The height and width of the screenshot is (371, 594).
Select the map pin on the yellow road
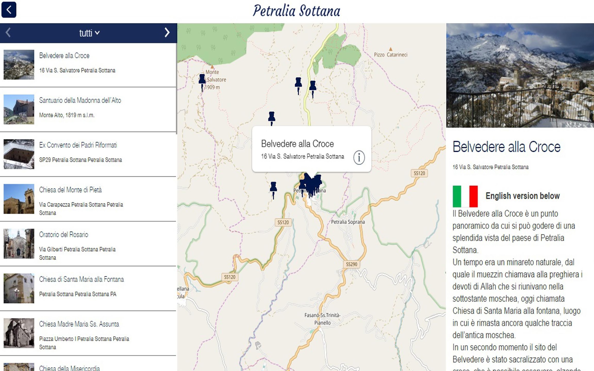point(313,89)
